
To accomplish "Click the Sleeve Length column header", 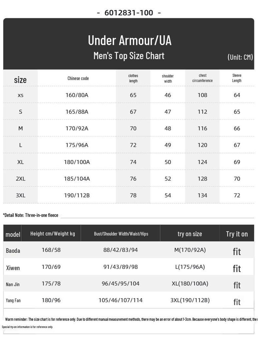I will pyautogui.click(x=237, y=78).
